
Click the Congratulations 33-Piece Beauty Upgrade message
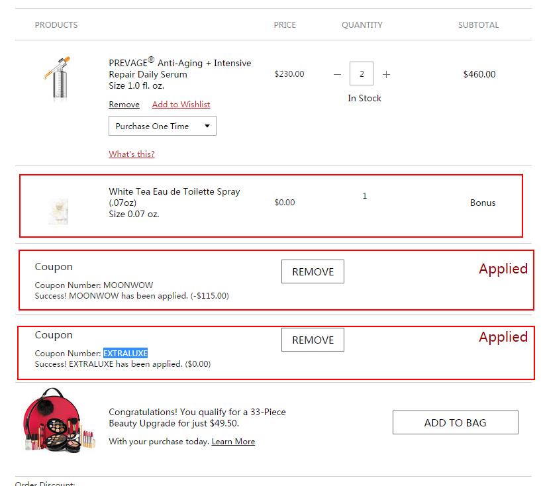click(x=197, y=417)
